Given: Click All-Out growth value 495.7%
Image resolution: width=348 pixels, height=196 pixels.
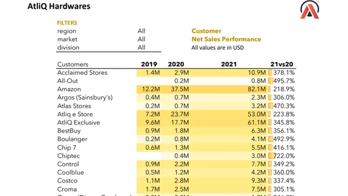Looking at the screenshot, I should [x=284, y=81].
